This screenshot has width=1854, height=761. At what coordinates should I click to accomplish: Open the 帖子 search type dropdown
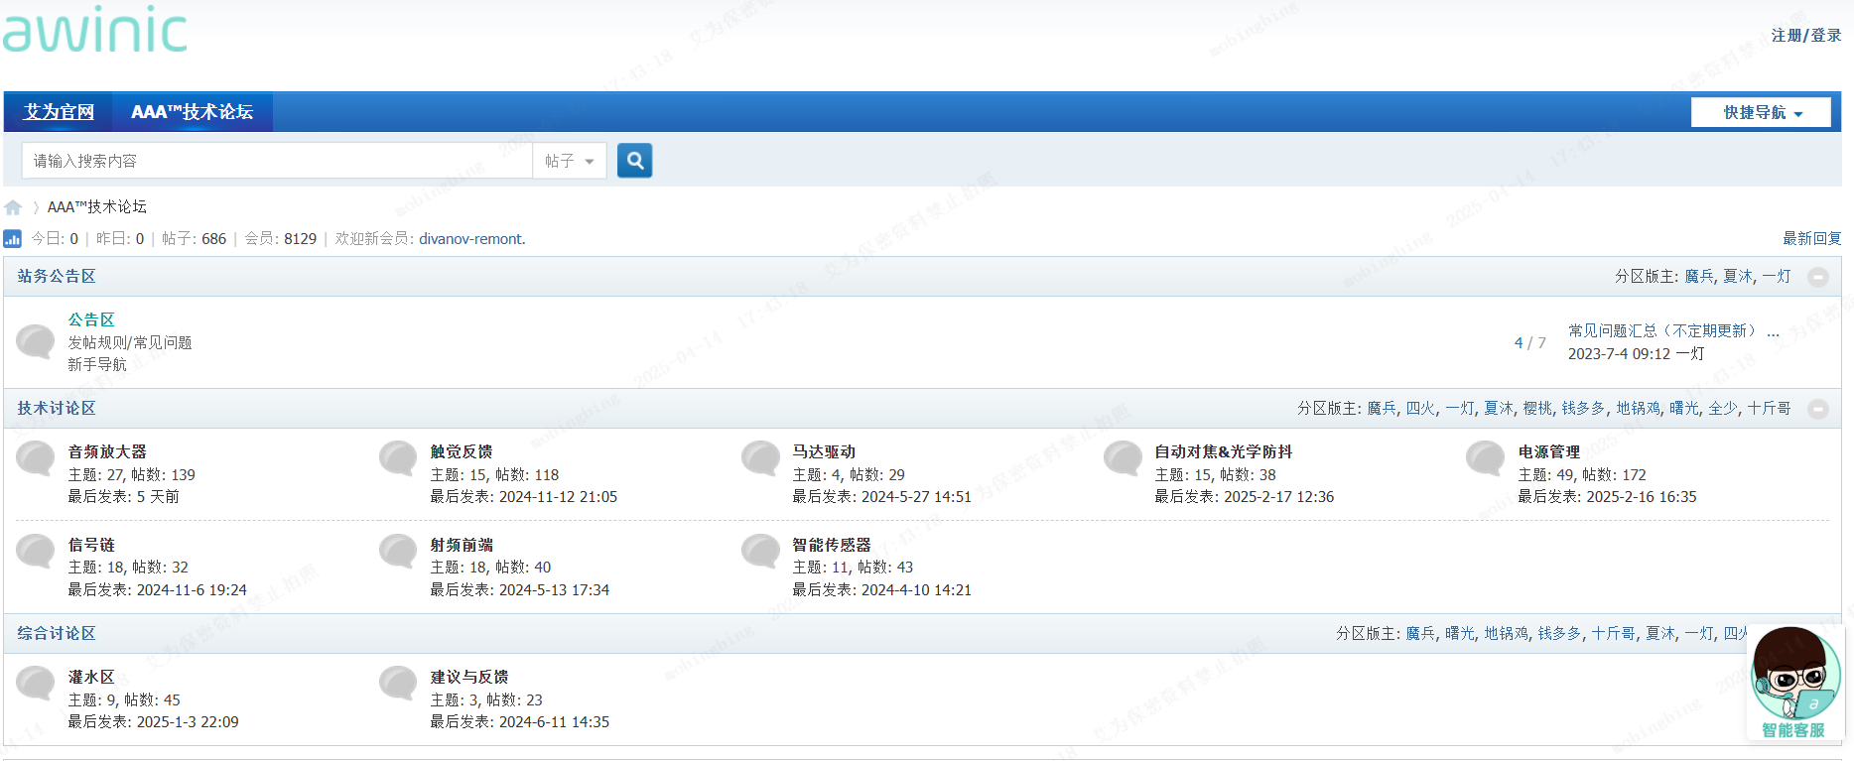pyautogui.click(x=570, y=161)
